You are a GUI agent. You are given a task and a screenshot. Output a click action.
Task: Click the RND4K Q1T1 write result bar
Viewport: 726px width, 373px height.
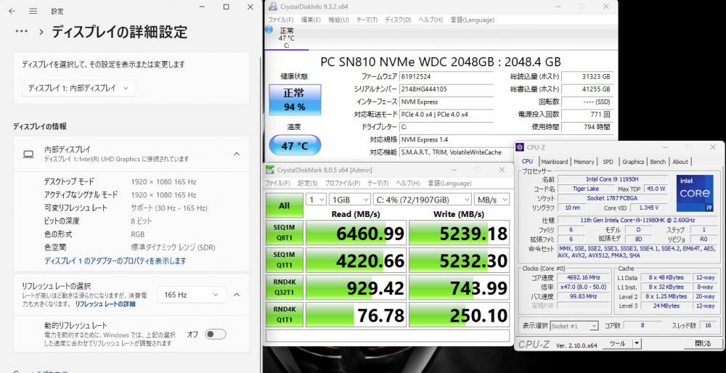(x=460, y=314)
